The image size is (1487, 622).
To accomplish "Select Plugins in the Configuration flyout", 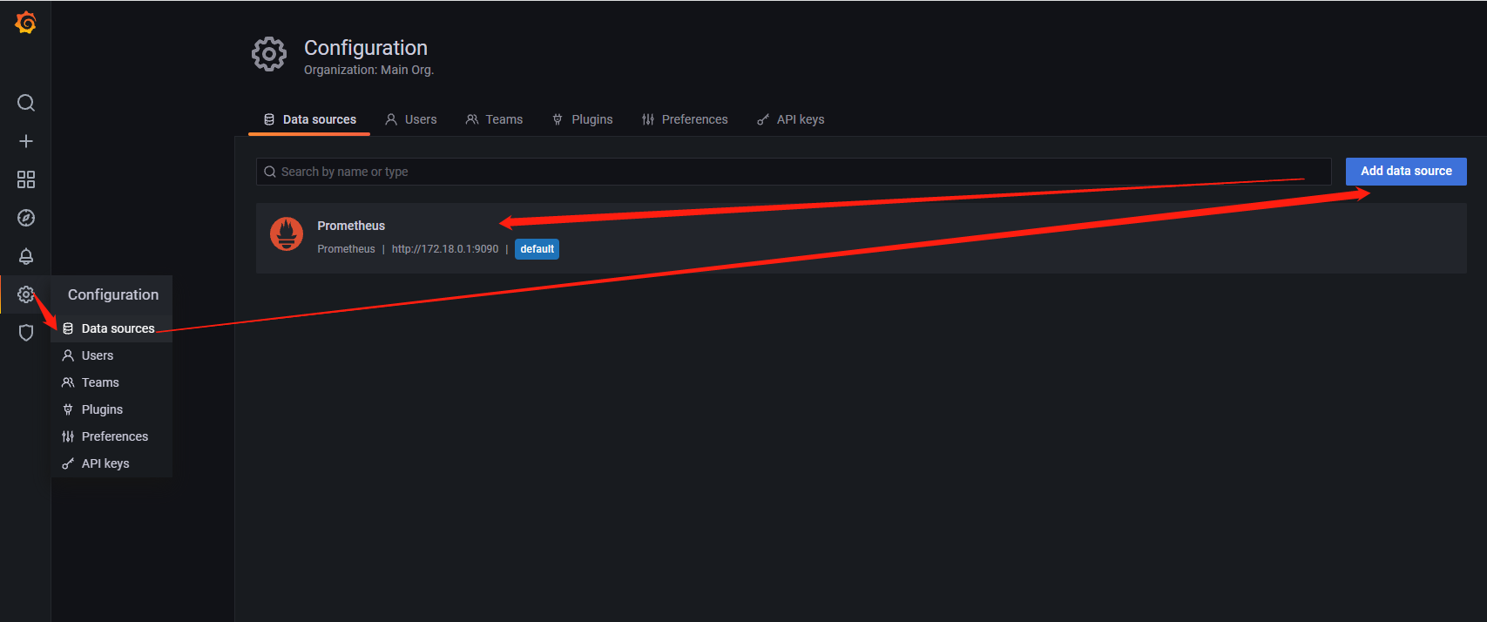I will [112, 409].
